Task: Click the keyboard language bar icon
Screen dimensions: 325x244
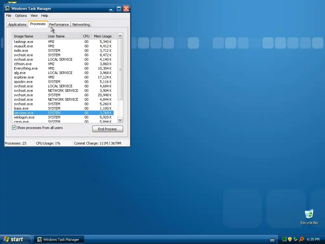Action: tap(272, 240)
